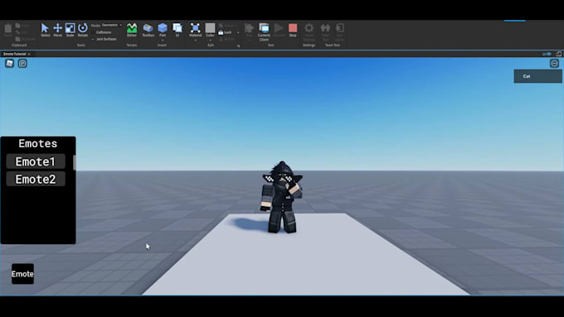This screenshot has width=564, height=317.
Task: Close the Emote Tutorial tab
Action: 29,54
